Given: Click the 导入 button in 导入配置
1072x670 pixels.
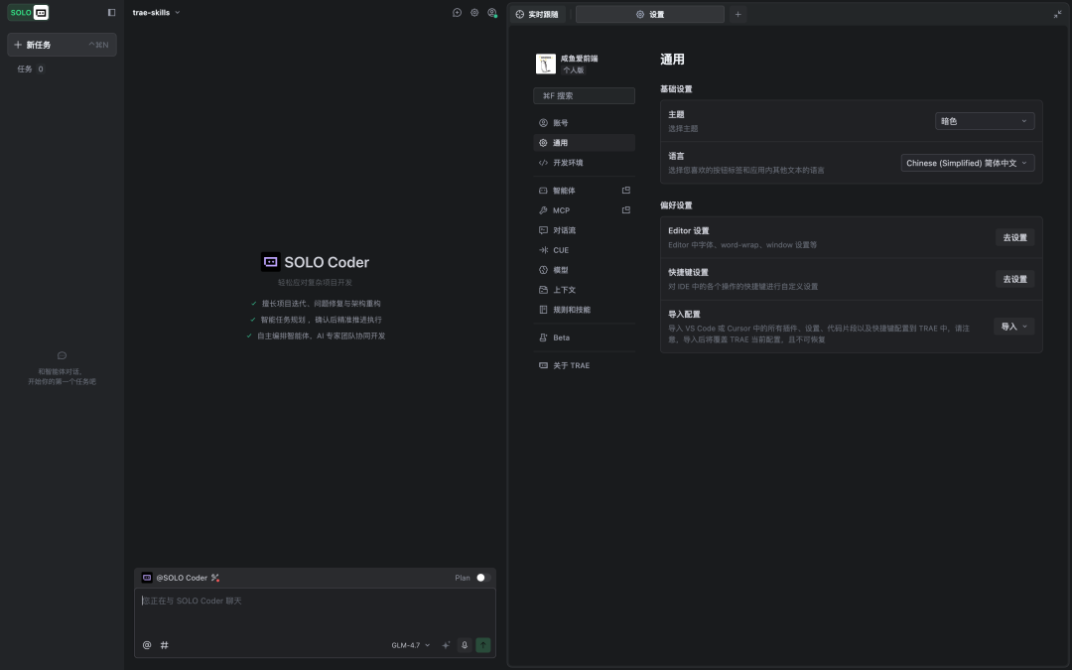Looking at the screenshot, I should pos(1012,326).
